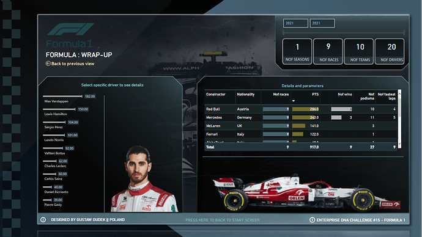Viewport: 422px width, 237px height.
Task: Select the Ferrari constructor row
Action: 301,134
